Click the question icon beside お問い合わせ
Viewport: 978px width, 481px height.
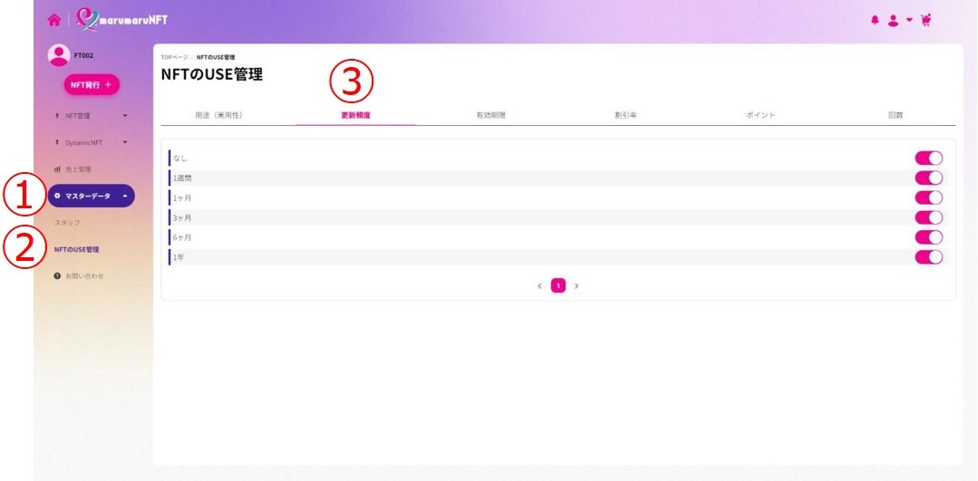pos(57,275)
